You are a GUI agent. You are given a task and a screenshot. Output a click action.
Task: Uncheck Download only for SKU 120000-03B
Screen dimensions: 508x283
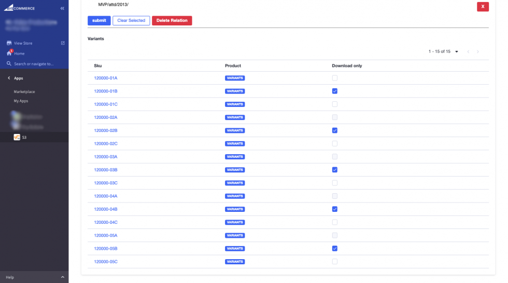pyautogui.click(x=334, y=170)
